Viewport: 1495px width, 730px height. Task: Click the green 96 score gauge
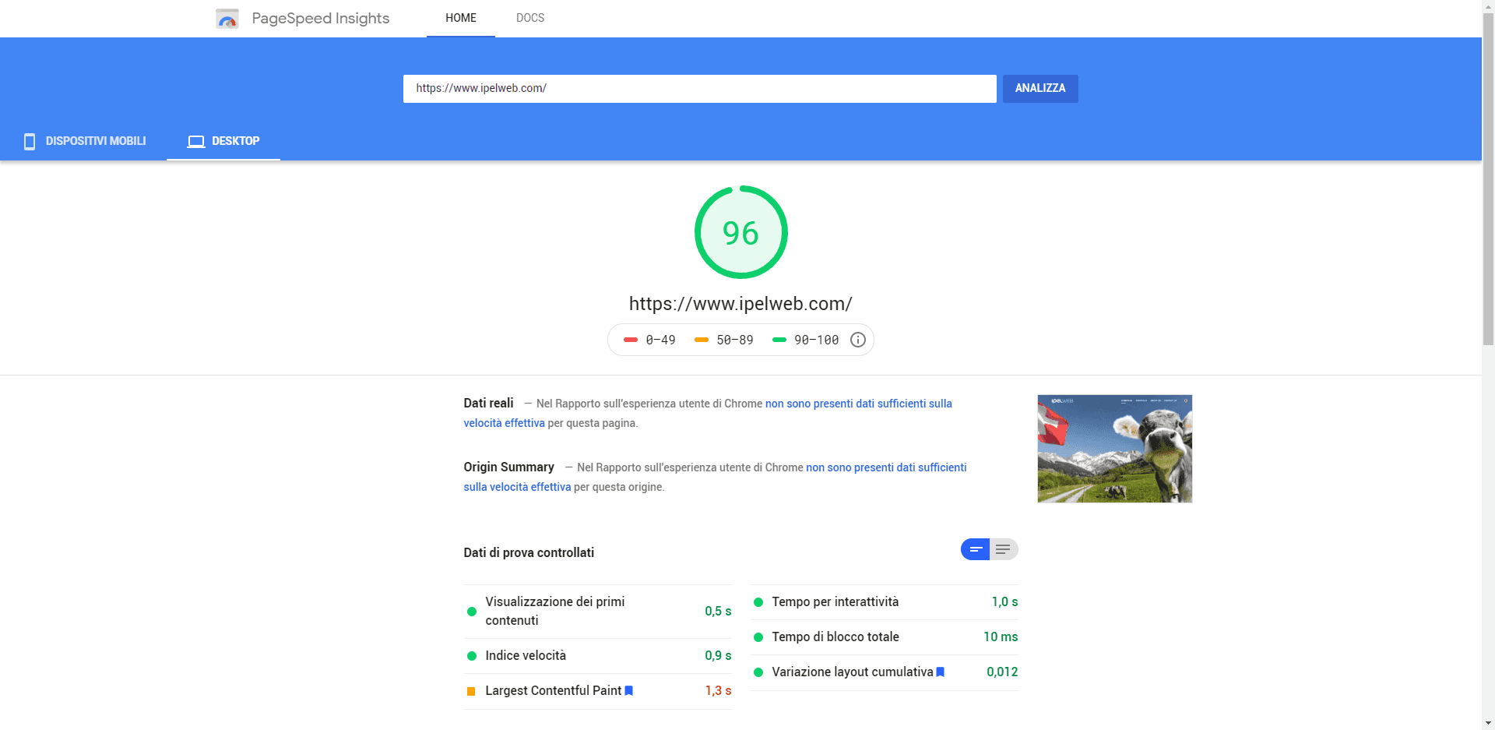pyautogui.click(x=740, y=232)
